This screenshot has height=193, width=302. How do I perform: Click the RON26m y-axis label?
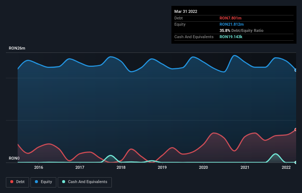pyautogui.click(x=17, y=48)
